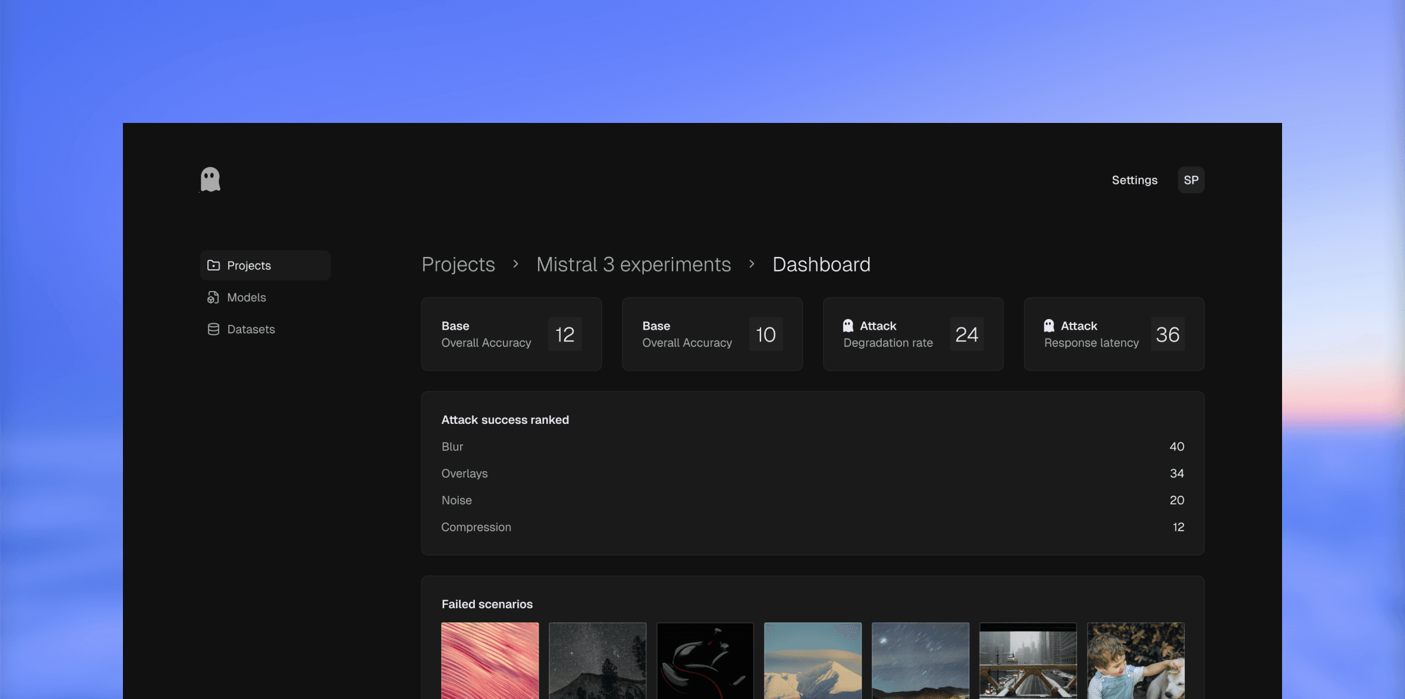Open the pink abstract failed scenario thumbnail
This screenshot has width=1405, height=699.
coord(490,660)
